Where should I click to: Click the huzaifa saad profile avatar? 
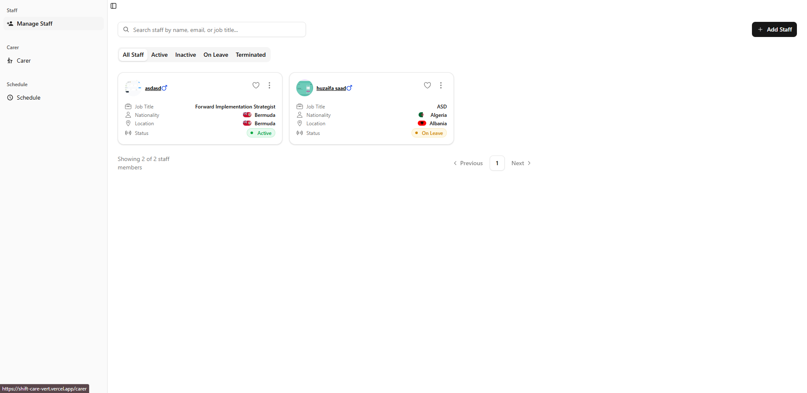[305, 88]
